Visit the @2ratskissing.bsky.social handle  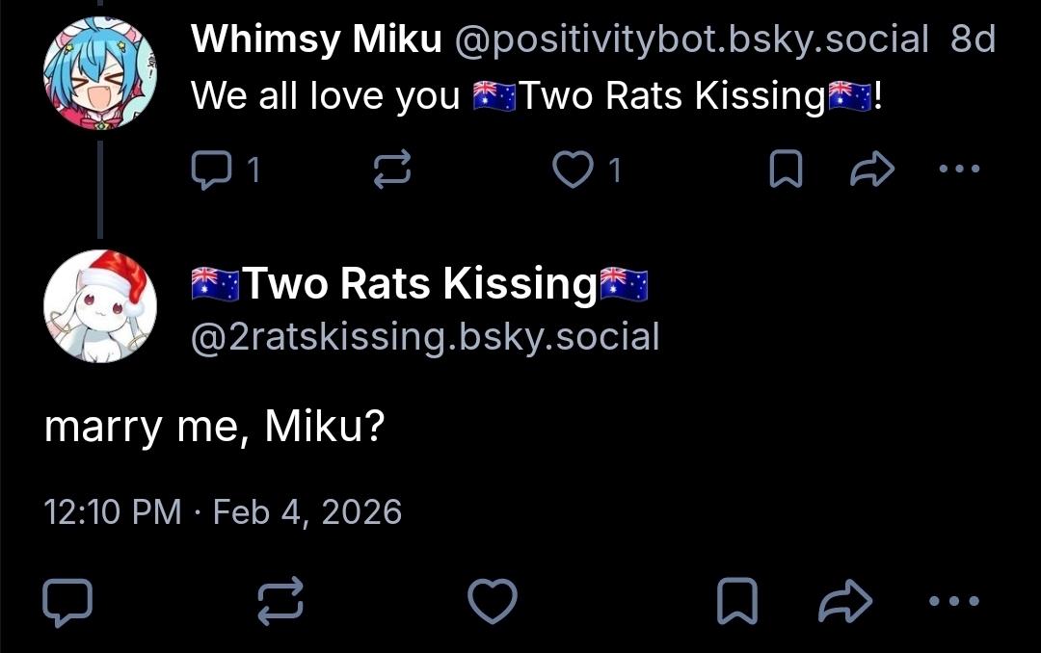tap(425, 337)
